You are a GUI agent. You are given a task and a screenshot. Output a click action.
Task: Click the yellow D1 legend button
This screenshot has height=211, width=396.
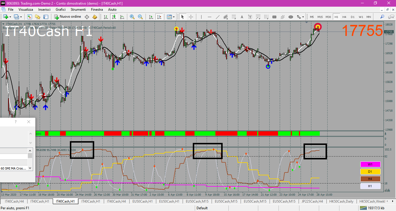(x=370, y=172)
